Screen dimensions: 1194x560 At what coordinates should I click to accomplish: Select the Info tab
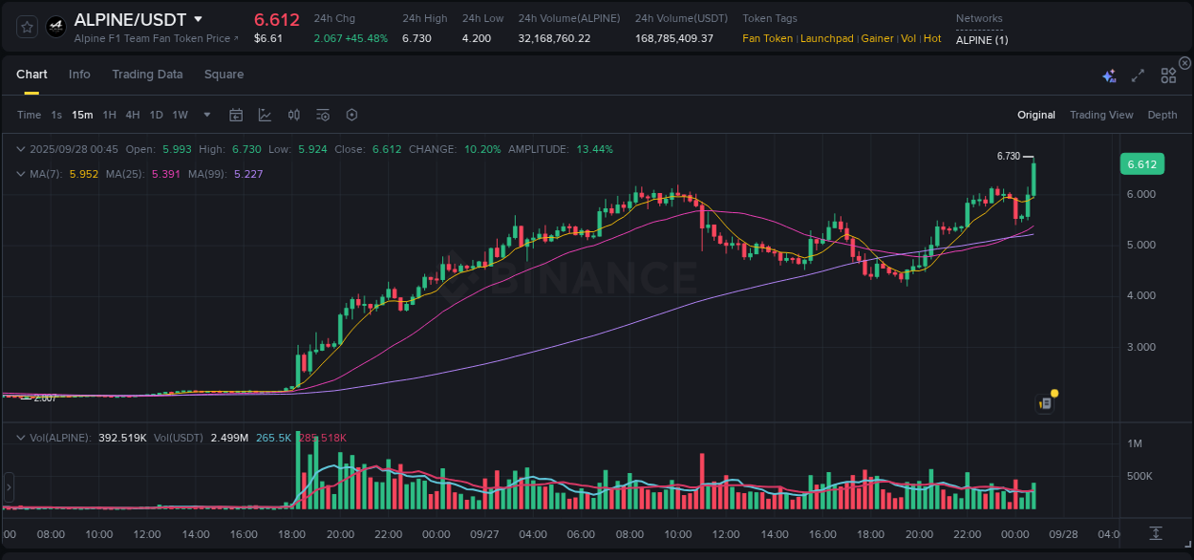tap(79, 74)
